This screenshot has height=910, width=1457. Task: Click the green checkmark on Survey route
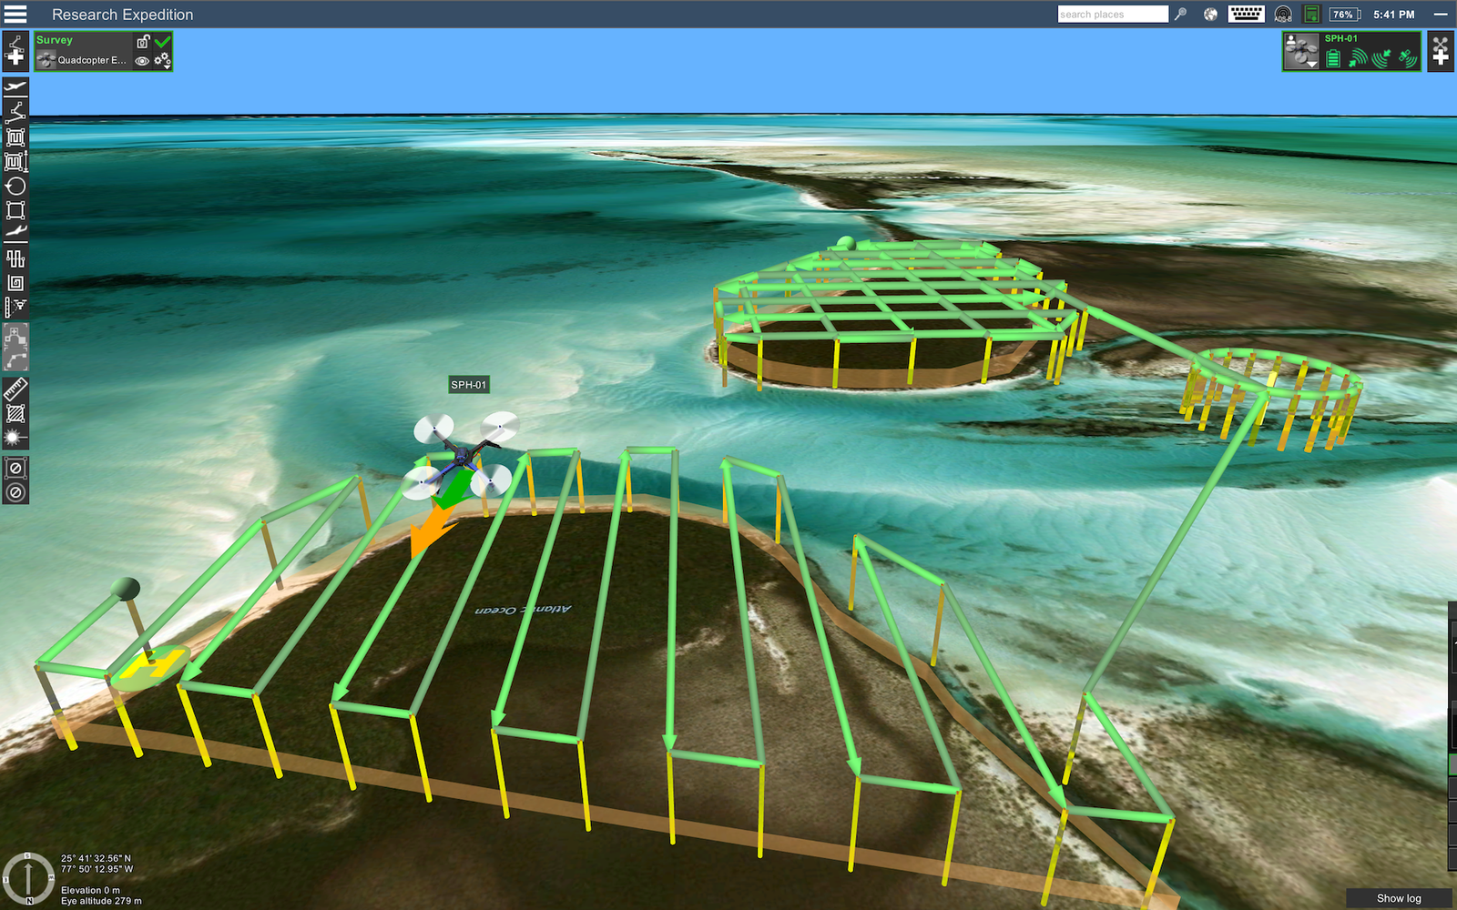point(162,42)
